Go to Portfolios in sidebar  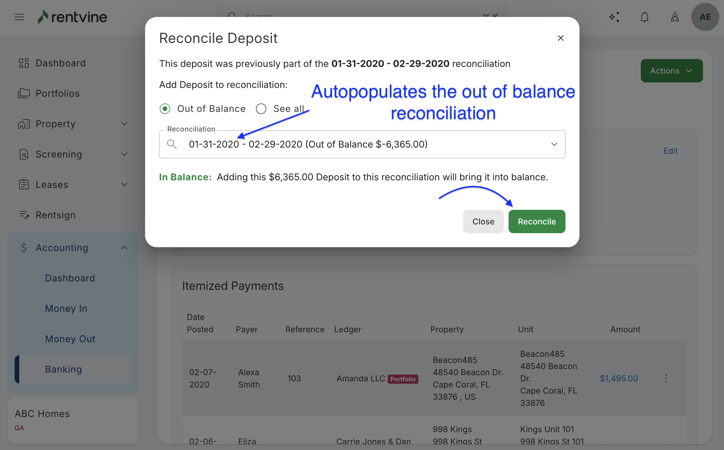[58, 94]
